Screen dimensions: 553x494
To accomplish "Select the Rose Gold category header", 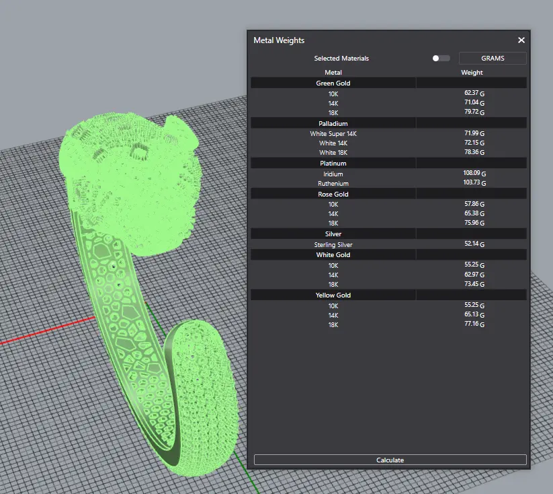I will pyautogui.click(x=333, y=195).
